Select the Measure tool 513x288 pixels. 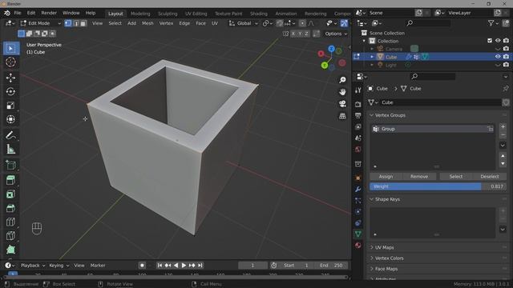[x=10, y=150]
